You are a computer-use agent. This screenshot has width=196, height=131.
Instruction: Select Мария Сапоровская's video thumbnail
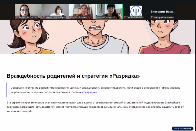click(55, 10)
